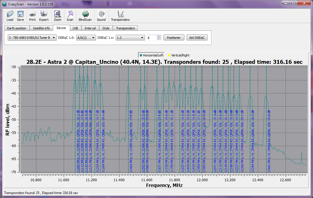Click the status bar transponders found text
Screen dimensions: 313x198
41,193
